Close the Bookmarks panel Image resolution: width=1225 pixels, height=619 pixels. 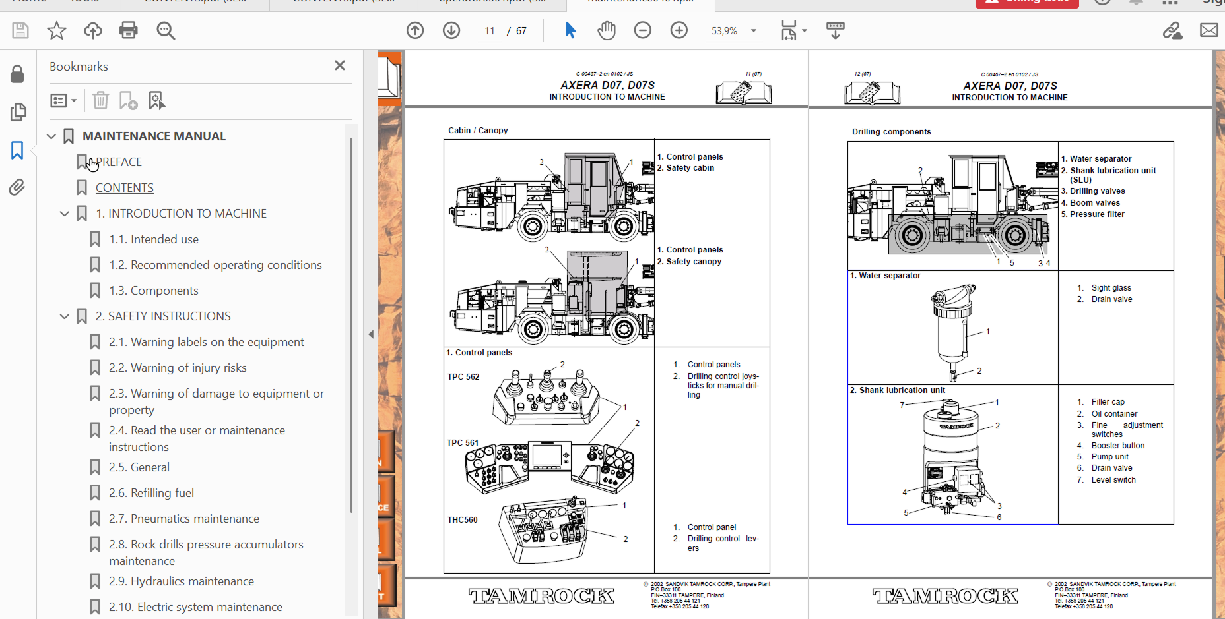coord(340,65)
